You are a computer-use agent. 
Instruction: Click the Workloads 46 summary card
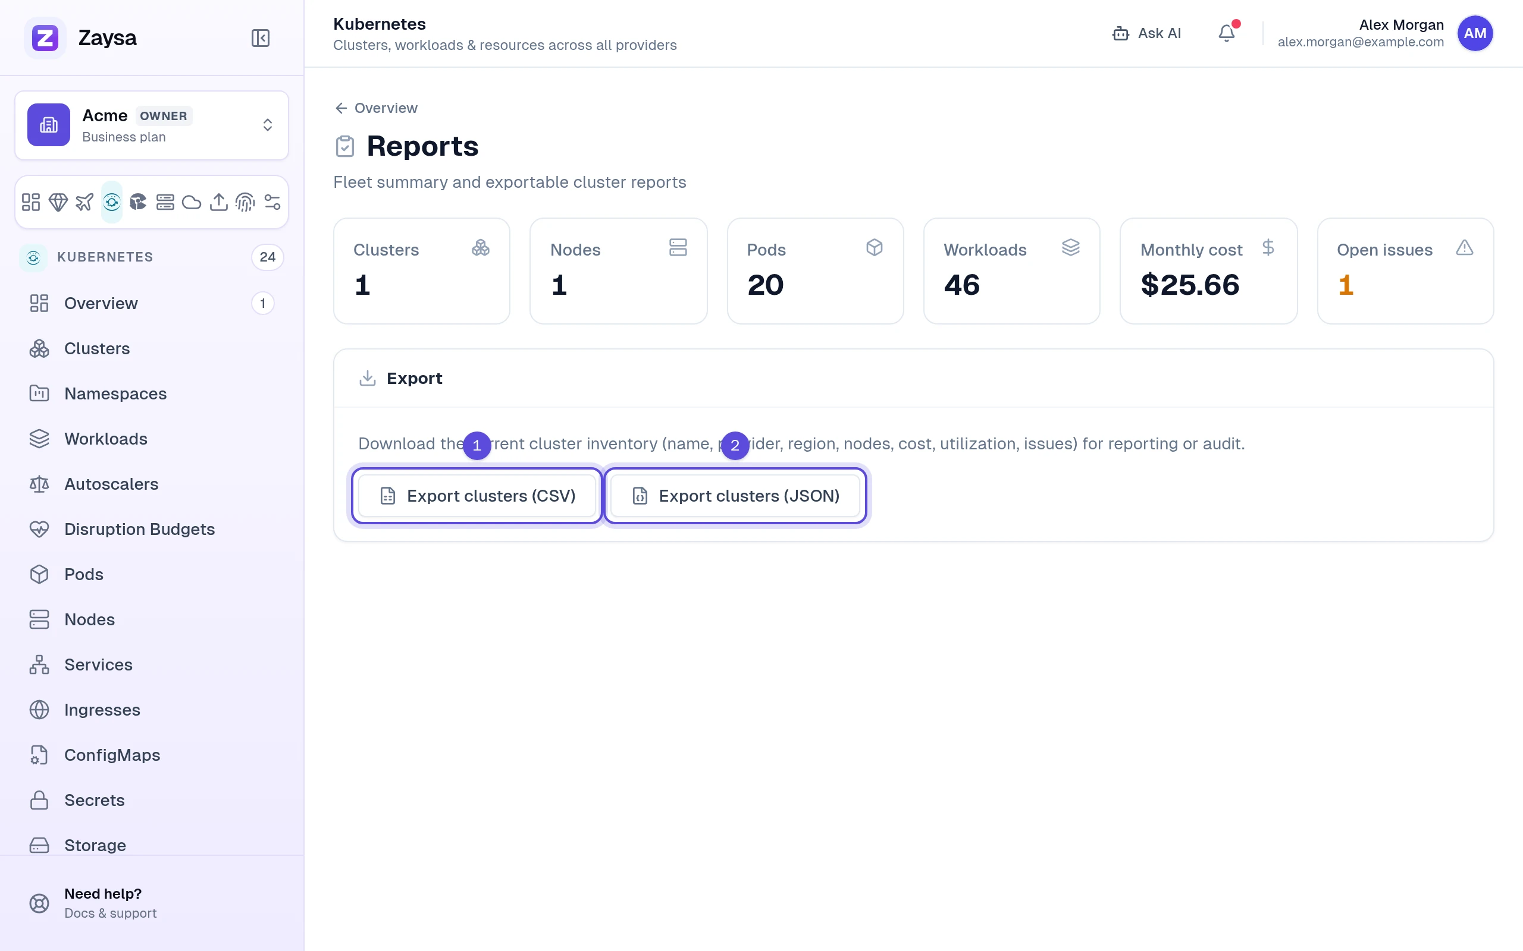pos(1011,271)
